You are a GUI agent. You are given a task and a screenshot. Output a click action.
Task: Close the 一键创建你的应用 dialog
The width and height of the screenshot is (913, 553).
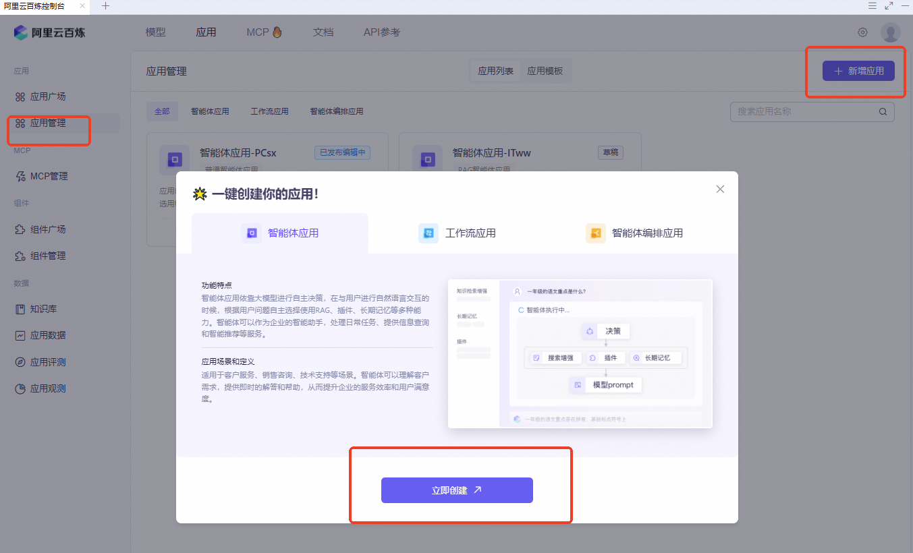pos(720,189)
